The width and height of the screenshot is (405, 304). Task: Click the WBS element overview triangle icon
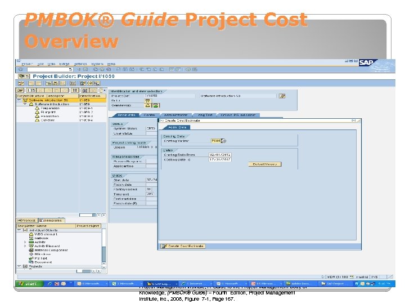(148, 105)
